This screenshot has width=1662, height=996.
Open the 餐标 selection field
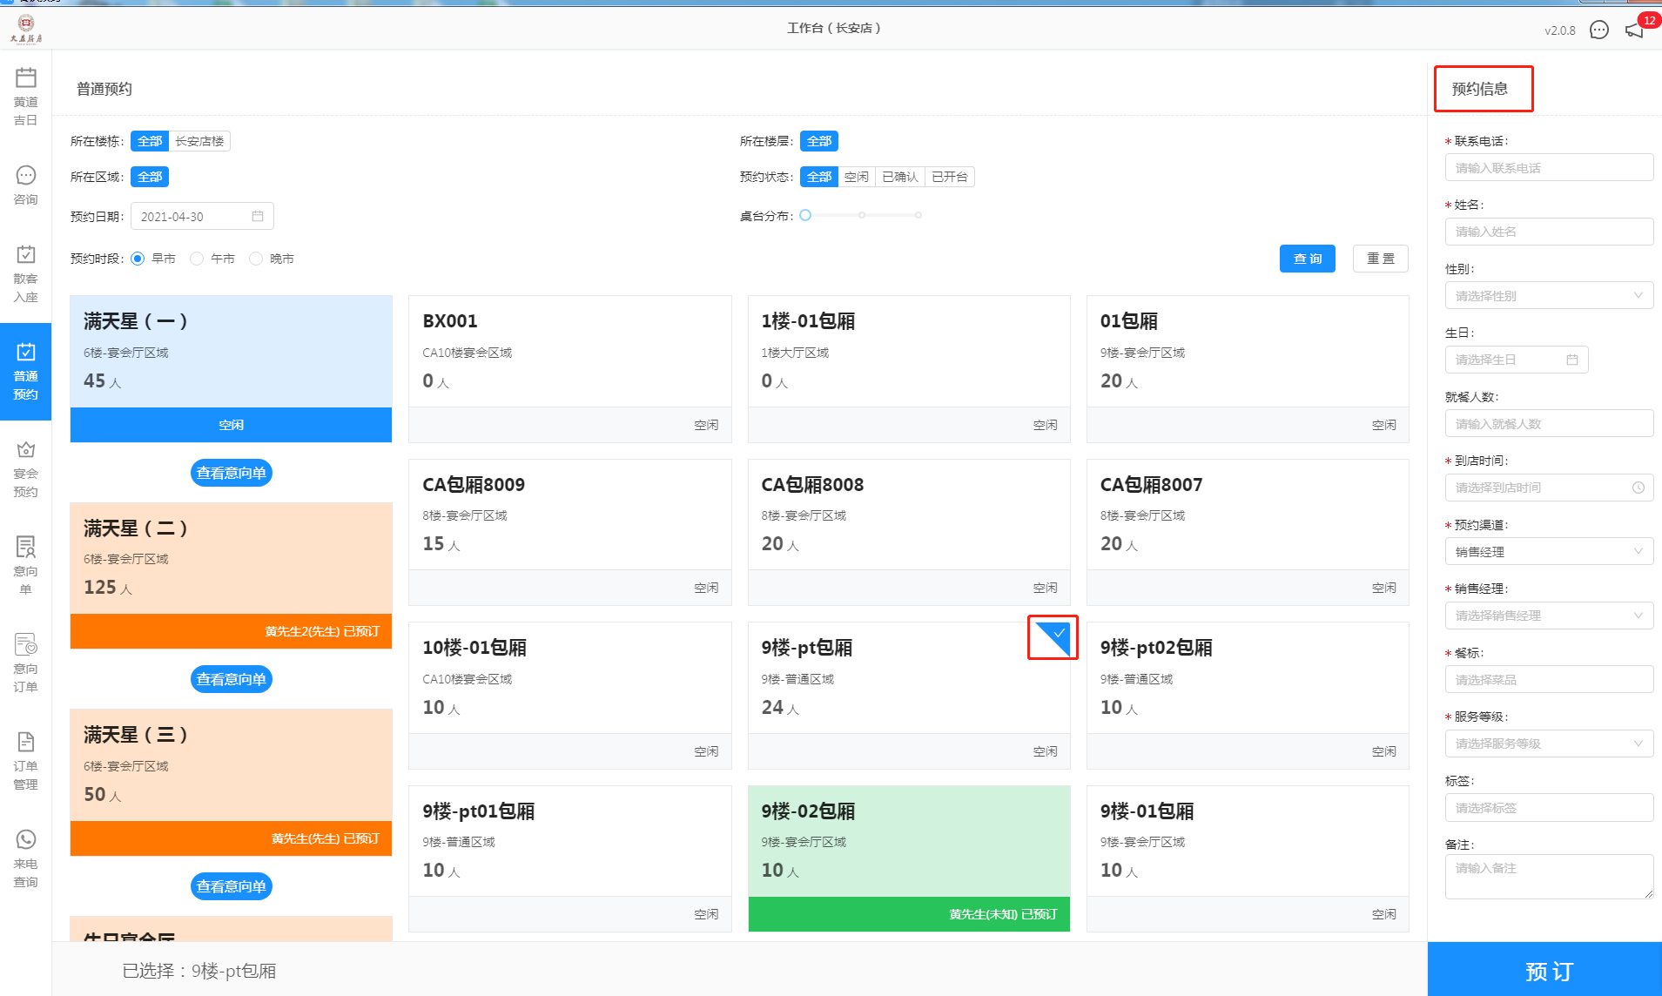tap(1549, 680)
